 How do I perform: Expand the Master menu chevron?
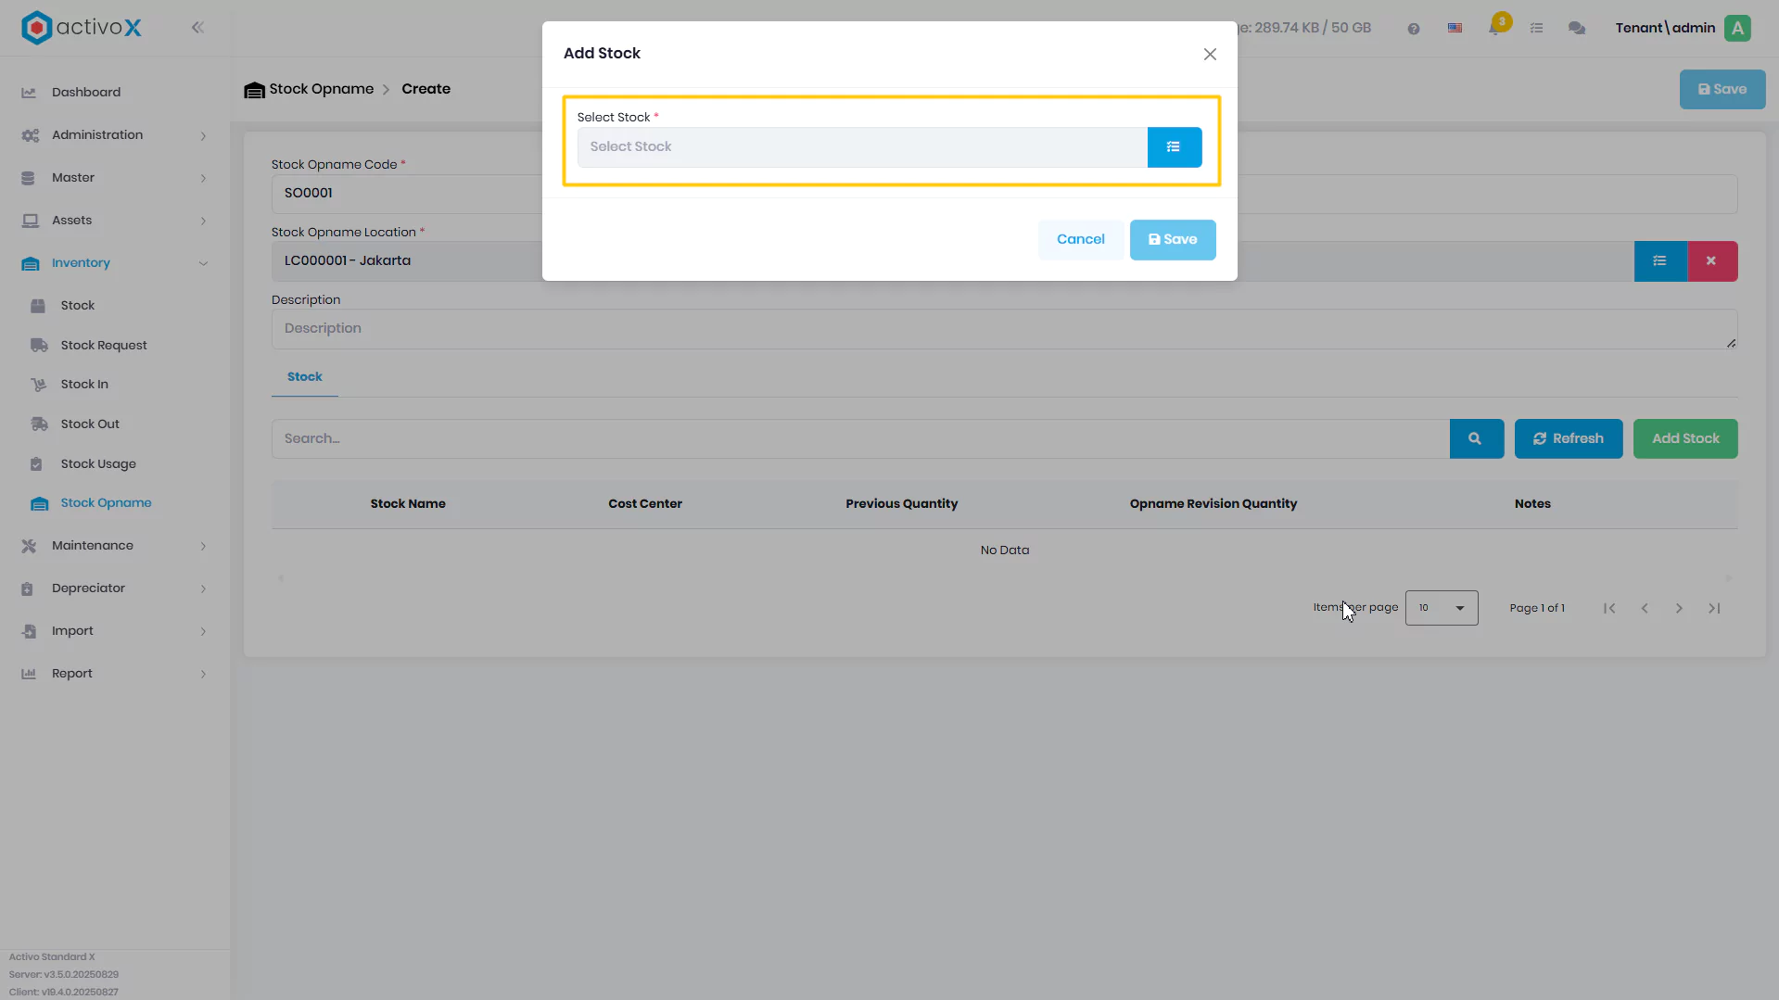(x=203, y=179)
